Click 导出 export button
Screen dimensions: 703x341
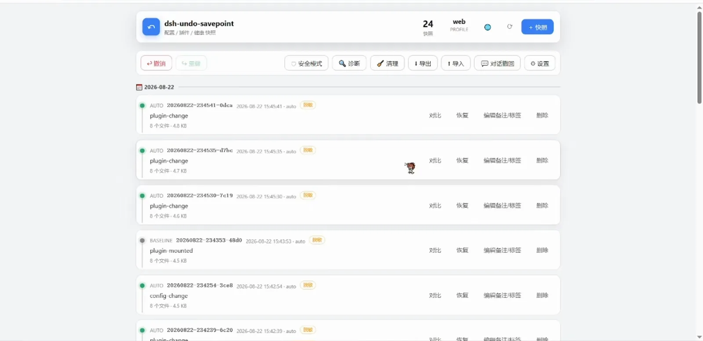point(423,63)
